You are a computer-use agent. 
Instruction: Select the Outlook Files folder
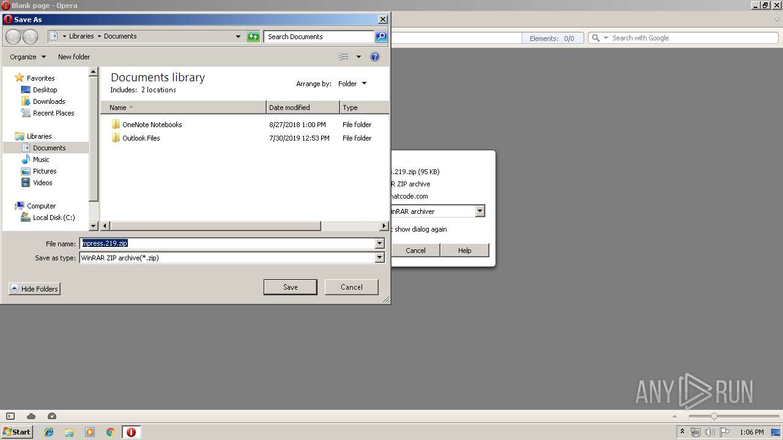(141, 138)
